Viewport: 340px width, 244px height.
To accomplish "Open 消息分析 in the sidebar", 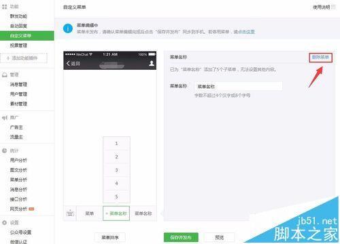I will pos(18,190).
